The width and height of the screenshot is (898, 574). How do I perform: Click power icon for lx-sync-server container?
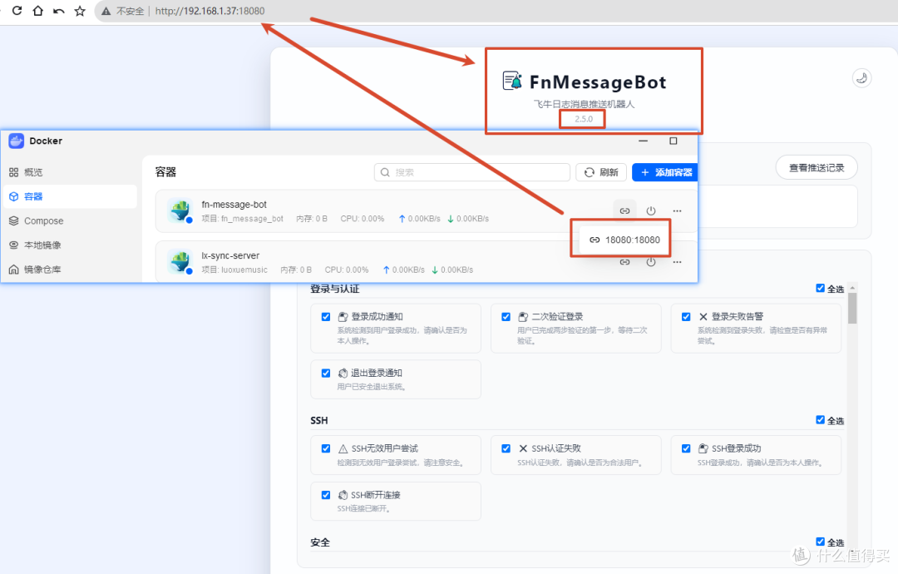tap(651, 262)
